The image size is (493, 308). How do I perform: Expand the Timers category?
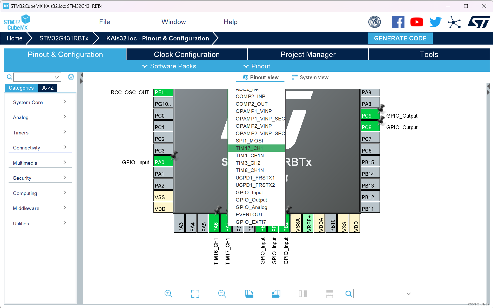tap(40, 133)
